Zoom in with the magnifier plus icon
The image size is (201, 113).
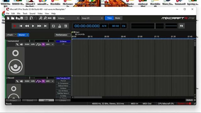point(41,18)
